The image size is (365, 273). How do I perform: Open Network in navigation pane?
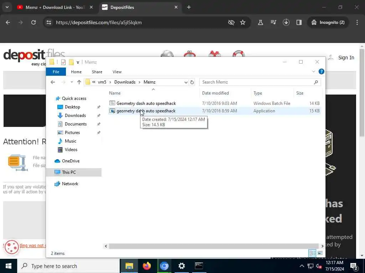tap(70, 184)
